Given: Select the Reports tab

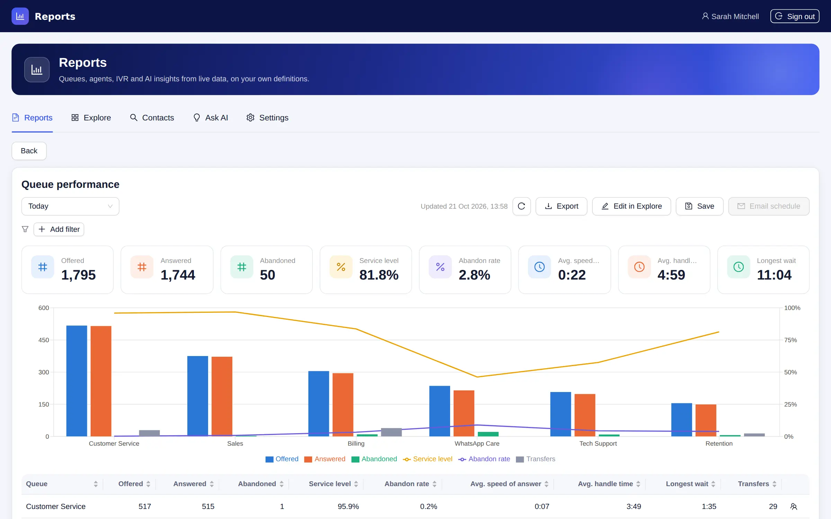Looking at the screenshot, I should pos(32,118).
